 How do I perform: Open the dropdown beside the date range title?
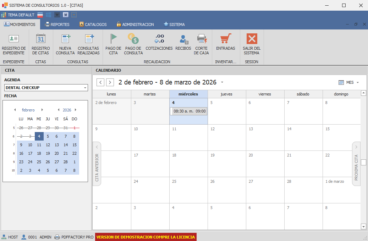[222, 82]
